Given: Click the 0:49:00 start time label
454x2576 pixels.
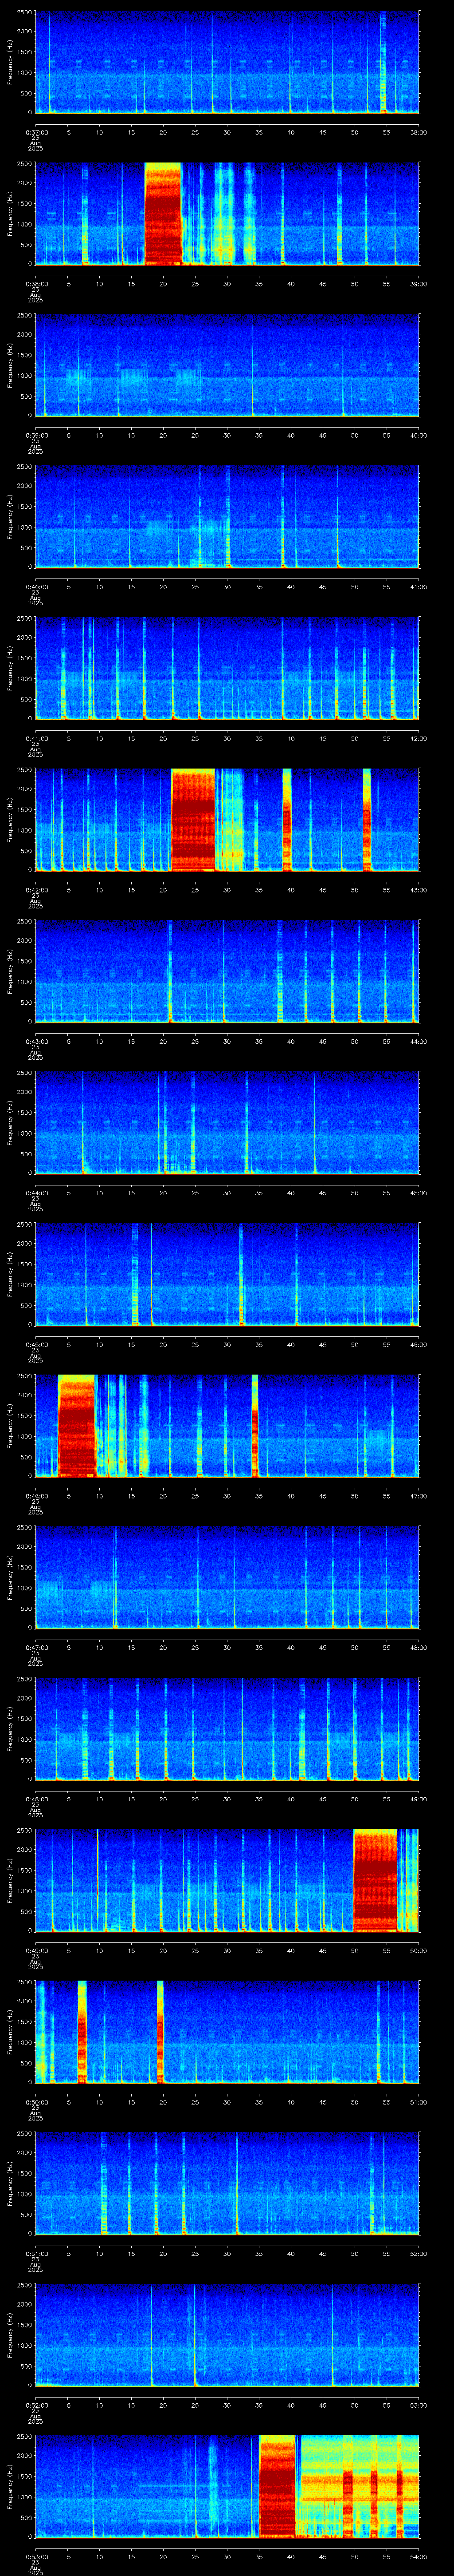Looking at the screenshot, I should tap(36, 1950).
